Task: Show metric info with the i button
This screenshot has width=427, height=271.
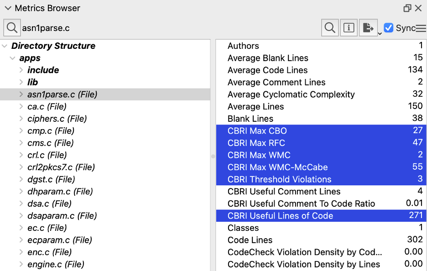Action: click(x=349, y=27)
